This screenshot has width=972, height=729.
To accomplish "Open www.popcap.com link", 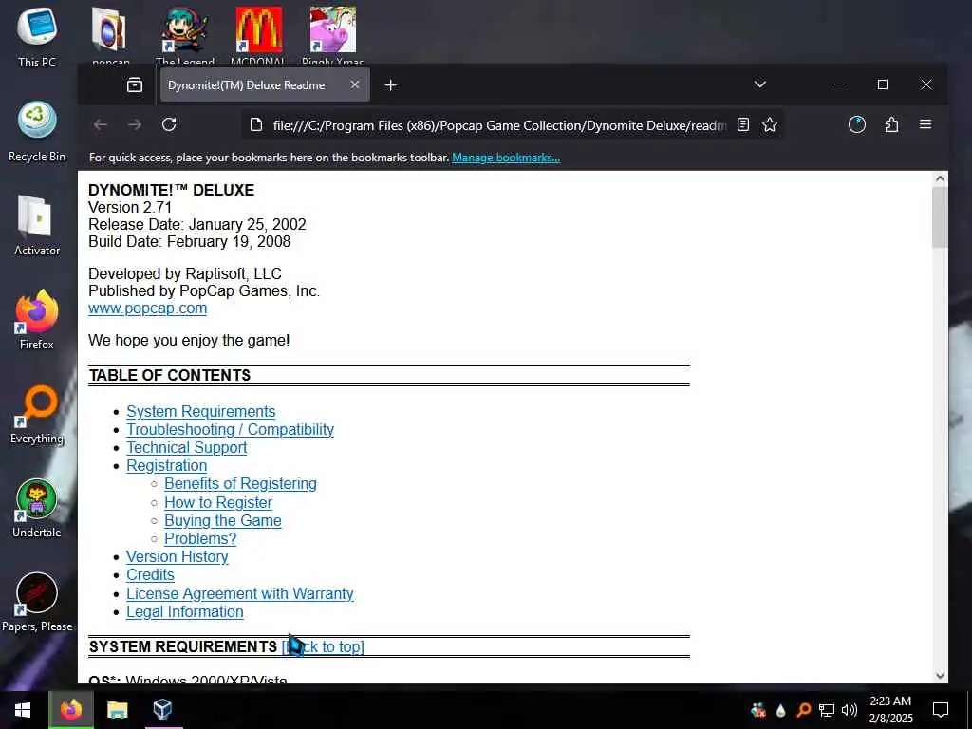I will [147, 308].
